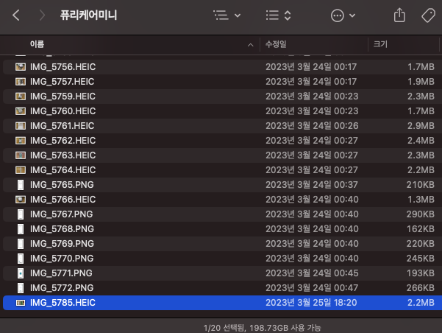Click the Tags icon
The image size is (442, 333).
pos(428,15)
